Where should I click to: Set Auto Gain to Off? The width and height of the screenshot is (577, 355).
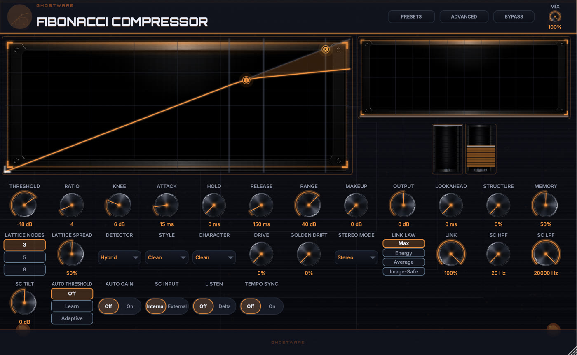coord(108,306)
